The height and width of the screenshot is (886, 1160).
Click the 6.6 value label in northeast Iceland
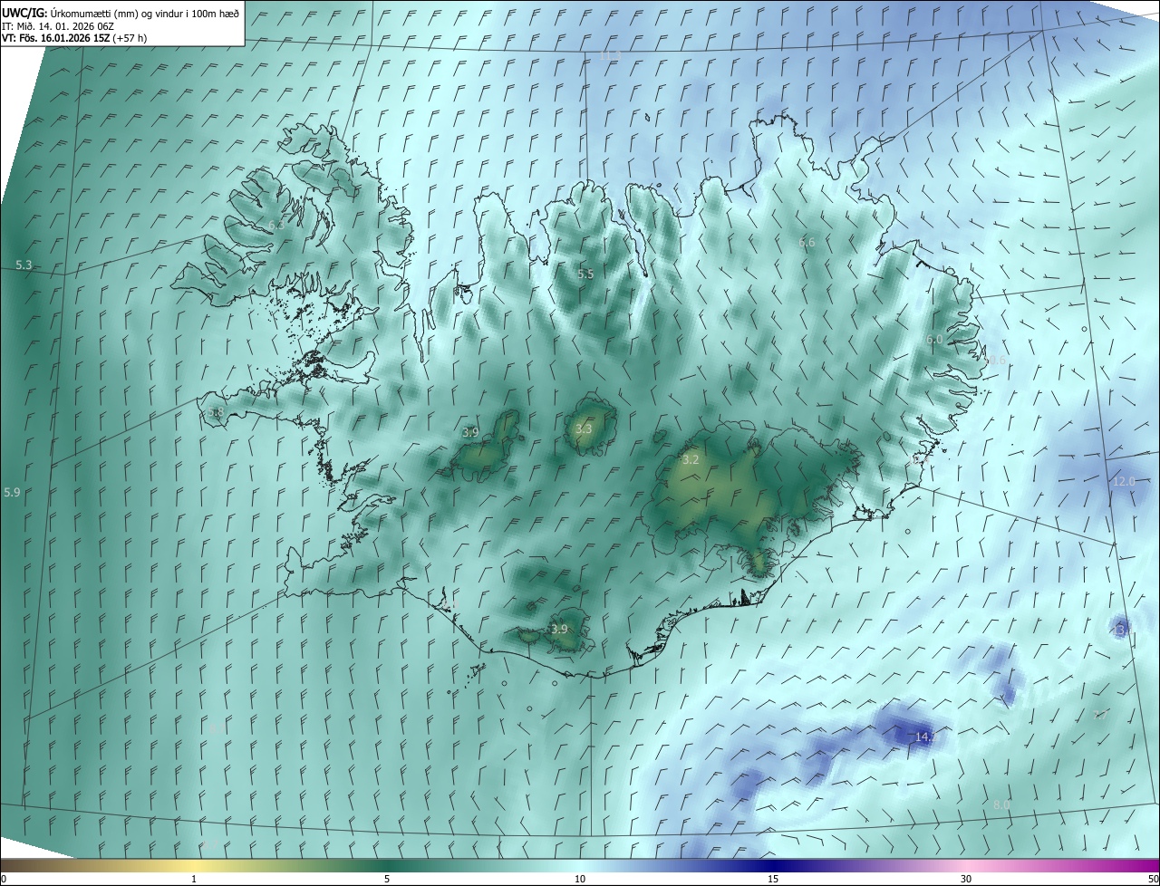click(x=807, y=243)
